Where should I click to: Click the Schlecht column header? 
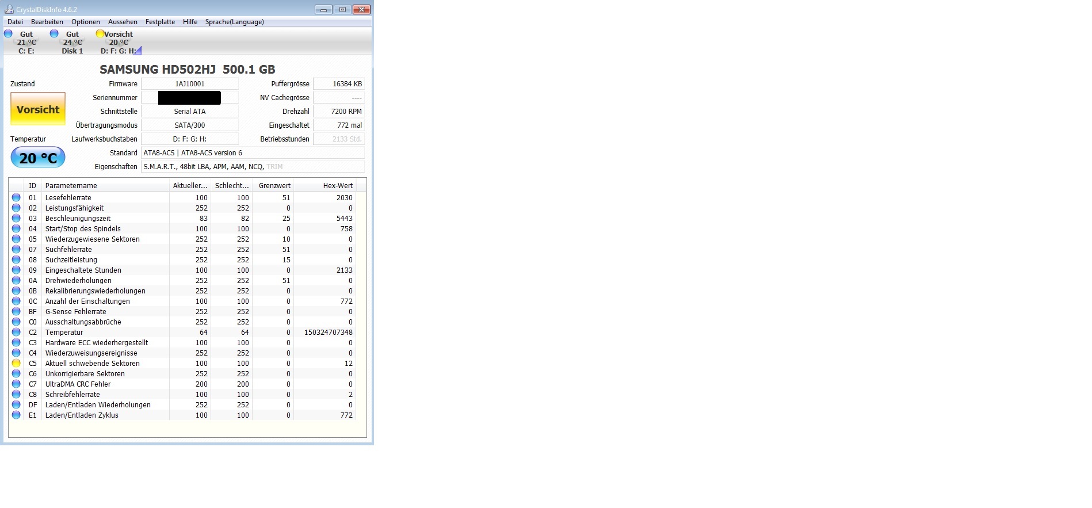pyautogui.click(x=232, y=186)
